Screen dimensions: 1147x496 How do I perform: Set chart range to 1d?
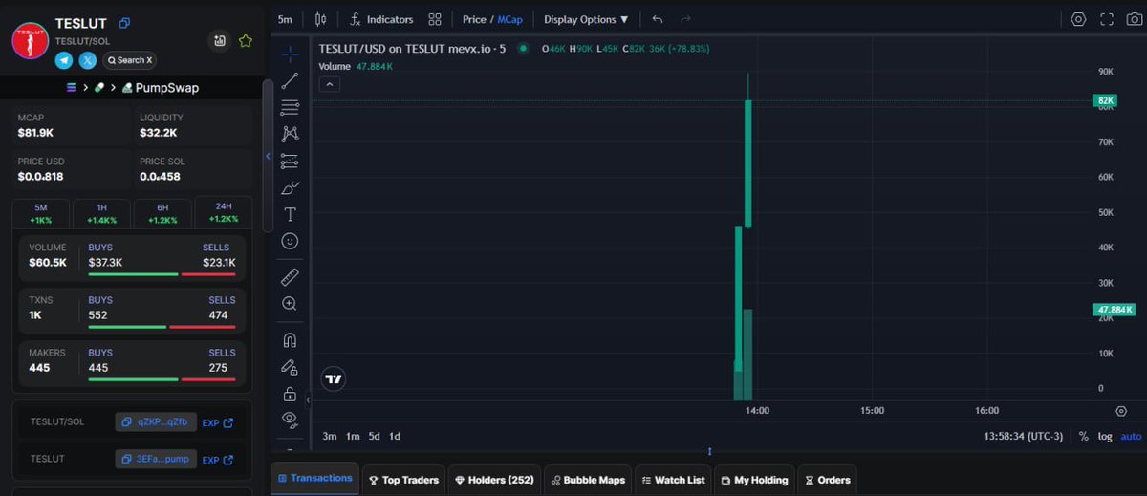tap(395, 436)
